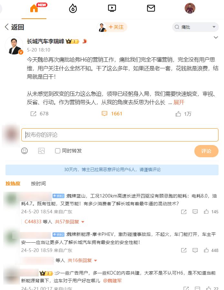Open the emoji picker for comment

pyautogui.click(x=24, y=151)
